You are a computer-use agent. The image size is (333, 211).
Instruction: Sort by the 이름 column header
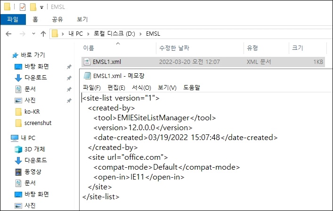(89, 48)
